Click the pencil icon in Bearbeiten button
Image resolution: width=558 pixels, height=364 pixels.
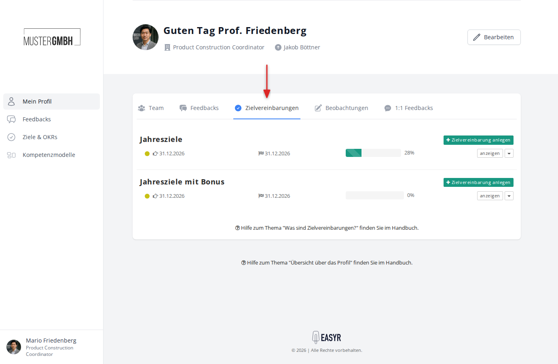point(477,37)
